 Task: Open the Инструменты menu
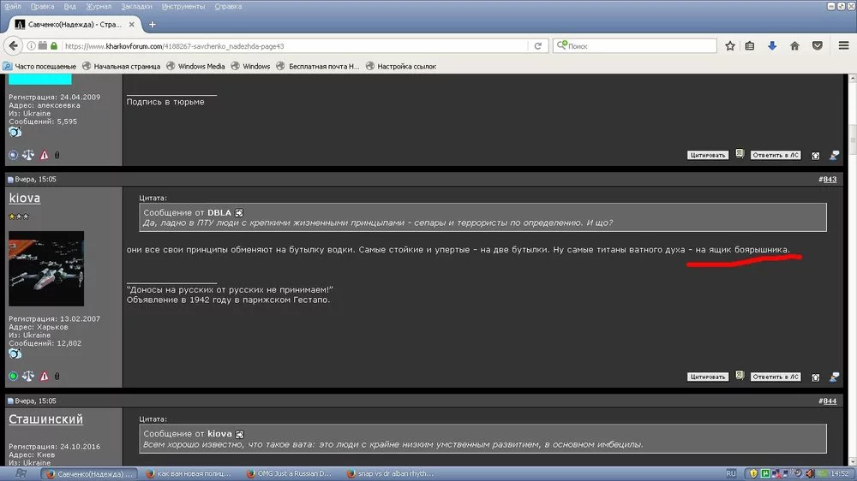point(183,7)
